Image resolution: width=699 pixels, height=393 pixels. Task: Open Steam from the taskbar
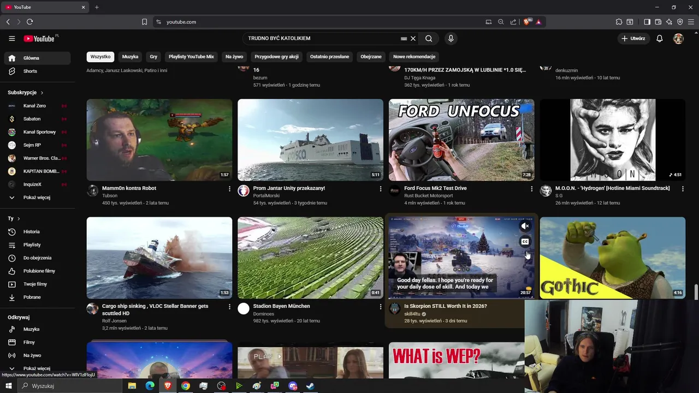click(x=311, y=386)
